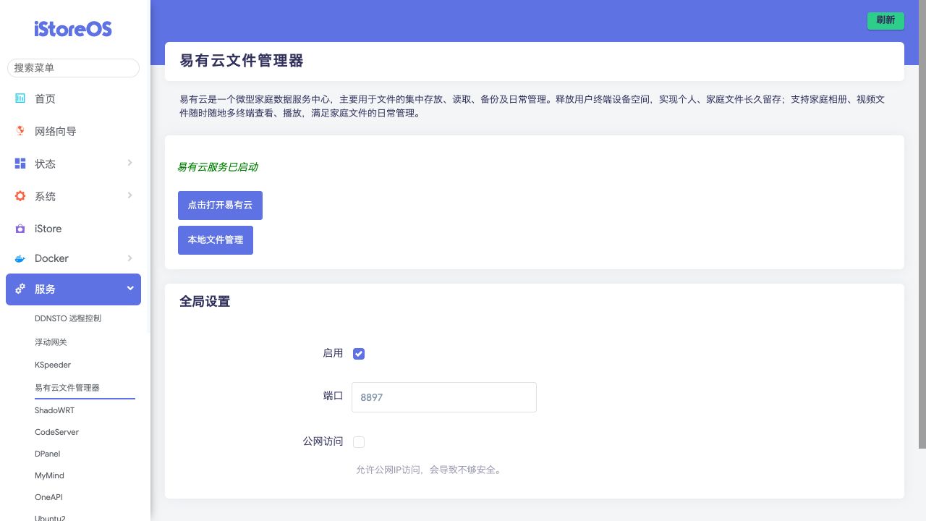Click the orange gear icon for 系统
The height and width of the screenshot is (521, 926).
point(20,196)
